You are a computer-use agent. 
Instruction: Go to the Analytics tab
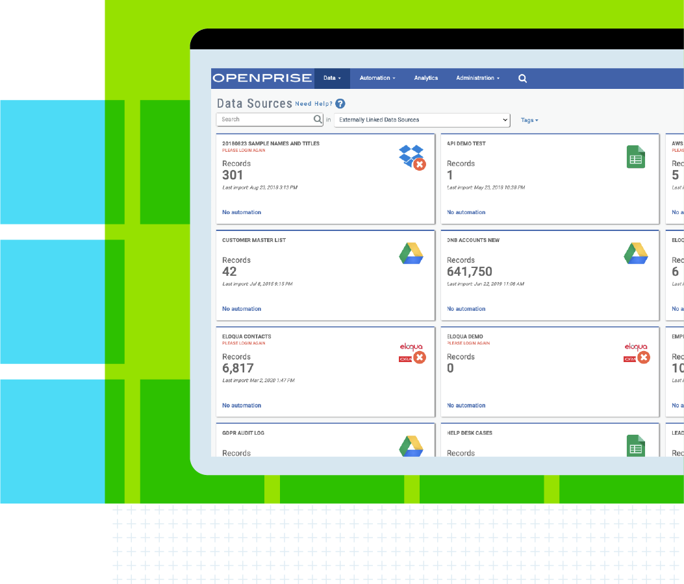(425, 78)
